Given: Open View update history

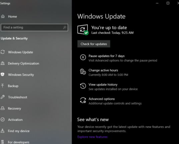Looking at the screenshot, I should pyautogui.click(x=103, y=85).
